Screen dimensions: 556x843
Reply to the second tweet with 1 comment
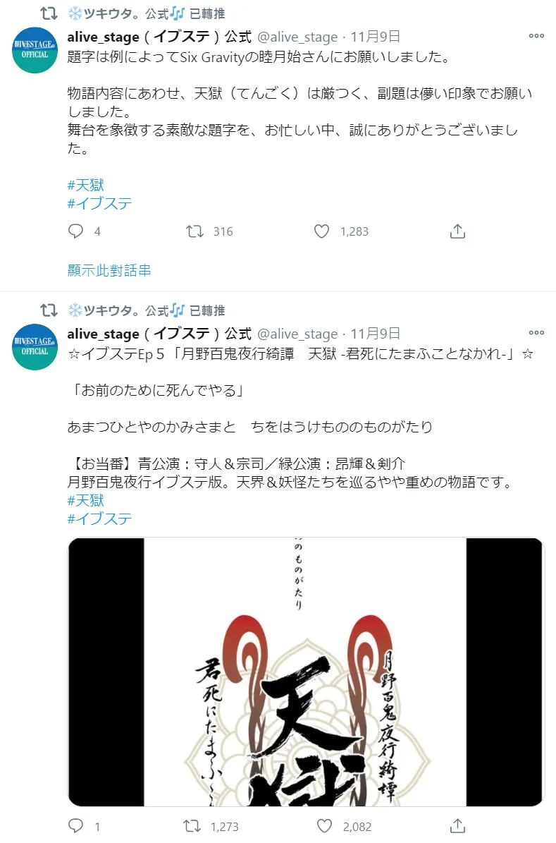coord(75,826)
